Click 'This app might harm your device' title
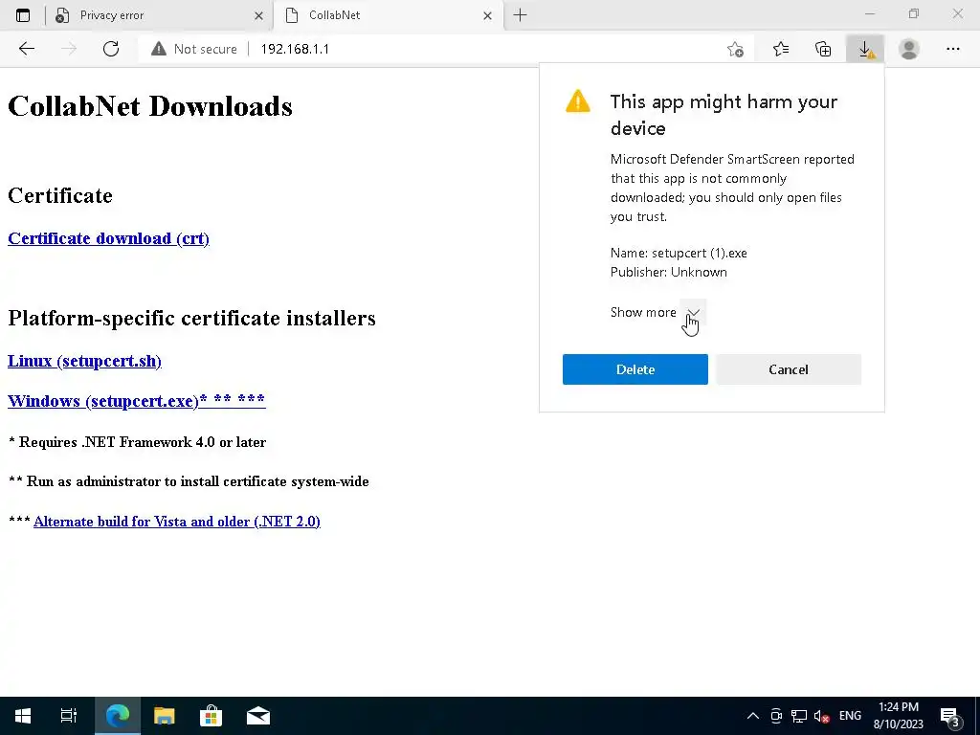The height and width of the screenshot is (735, 980). pos(724,115)
